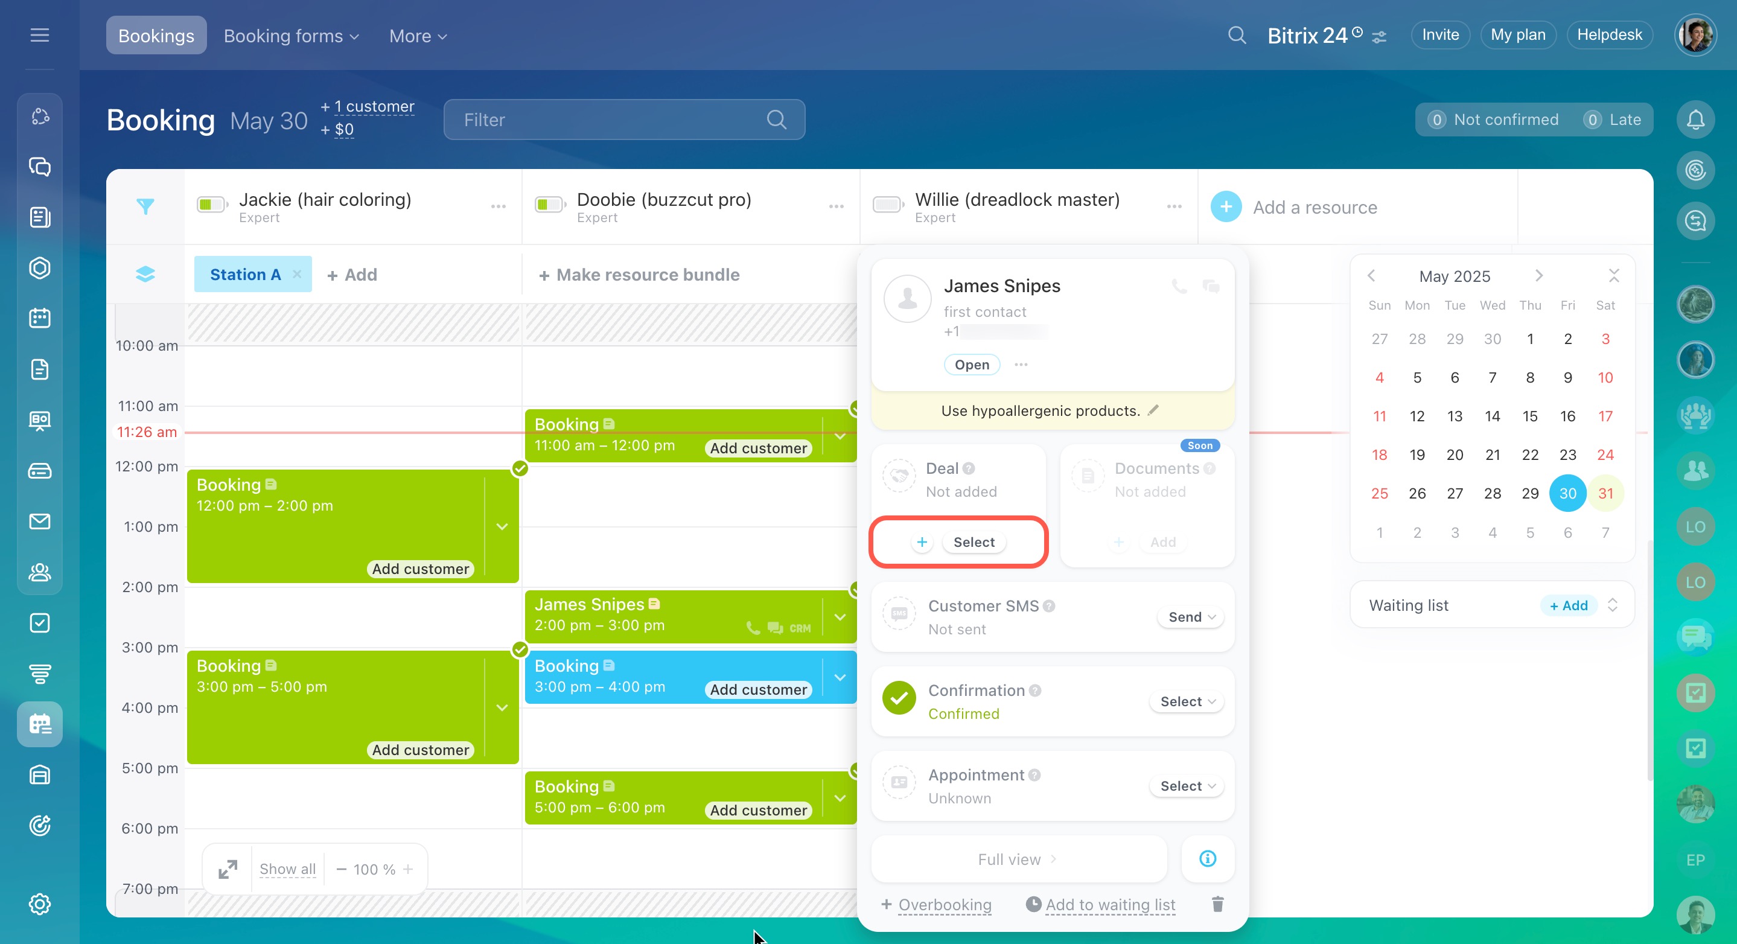Click Add to waiting list link
Screen dimensions: 1737x944
click(1109, 904)
